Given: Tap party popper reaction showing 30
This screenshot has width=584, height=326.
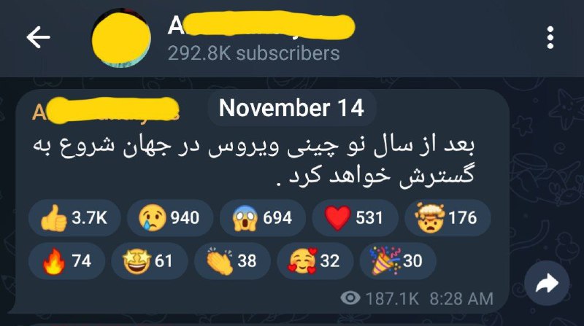Looking at the screenshot, I should tap(398, 261).
